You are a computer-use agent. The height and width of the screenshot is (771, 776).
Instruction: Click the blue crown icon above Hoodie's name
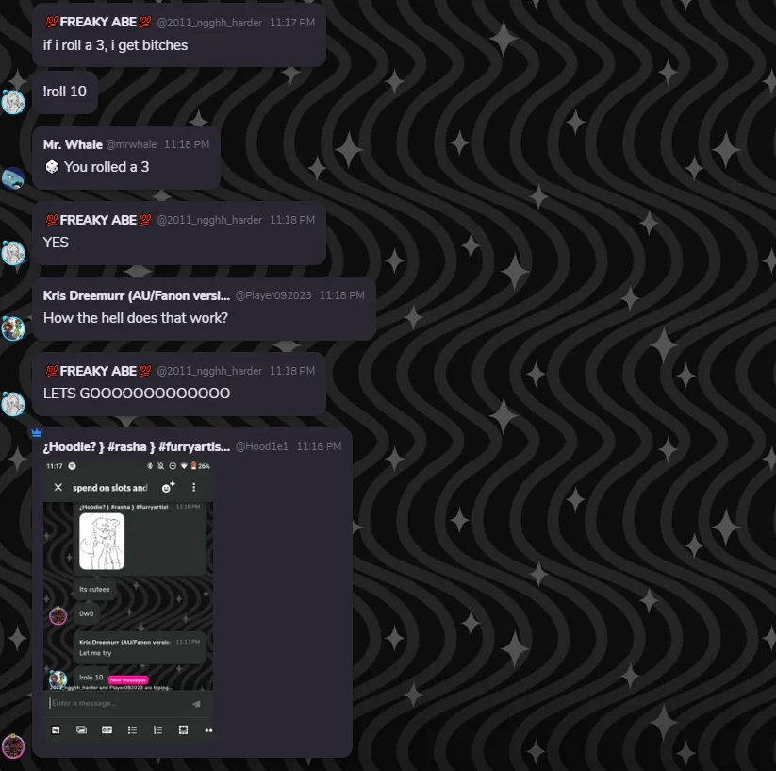pyautogui.click(x=37, y=433)
